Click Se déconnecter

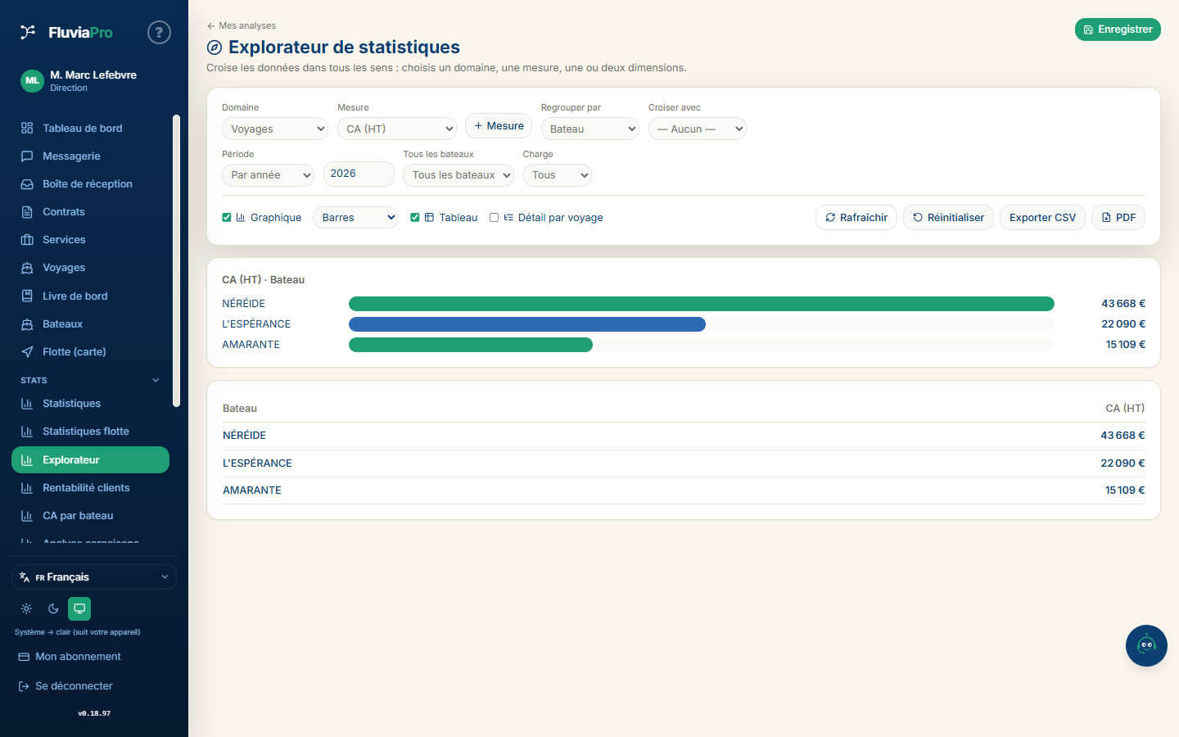[x=65, y=685]
